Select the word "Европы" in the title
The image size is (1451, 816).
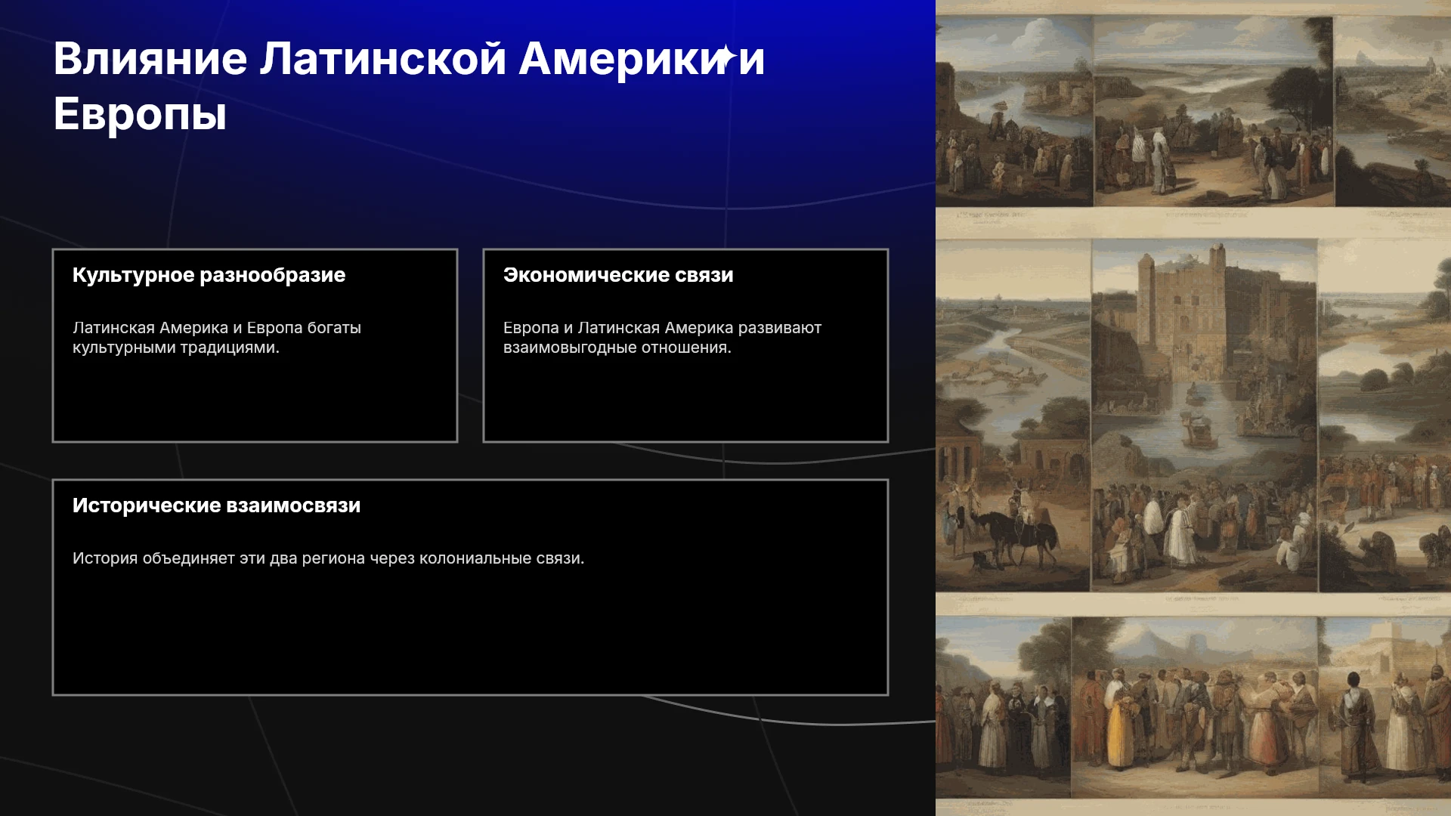(x=140, y=114)
